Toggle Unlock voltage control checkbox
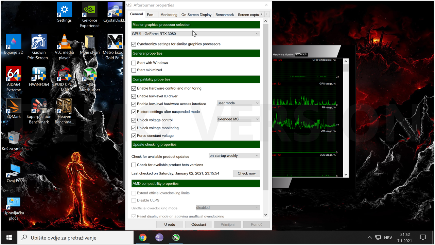 (x=134, y=120)
